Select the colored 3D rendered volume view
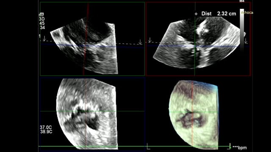271x152 pixels. pos(194,114)
